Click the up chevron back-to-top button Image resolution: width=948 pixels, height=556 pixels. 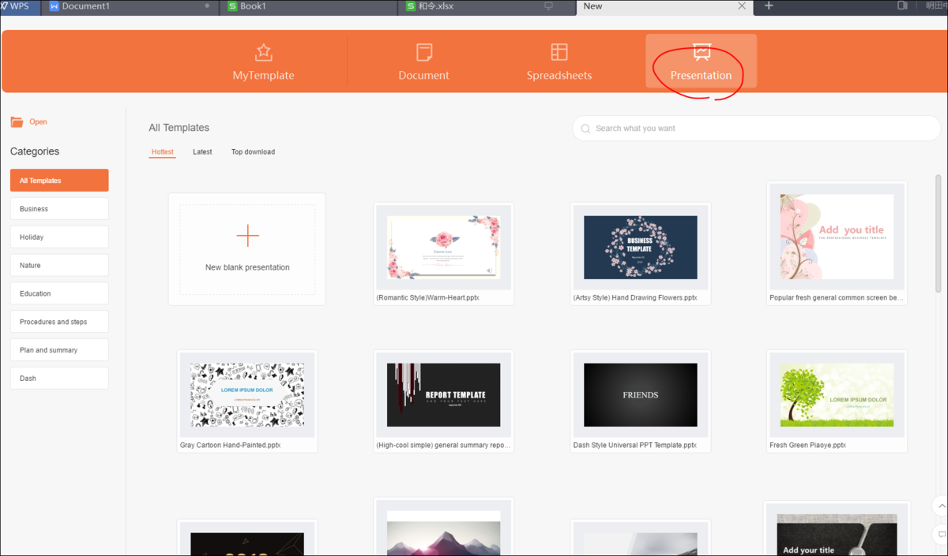940,506
